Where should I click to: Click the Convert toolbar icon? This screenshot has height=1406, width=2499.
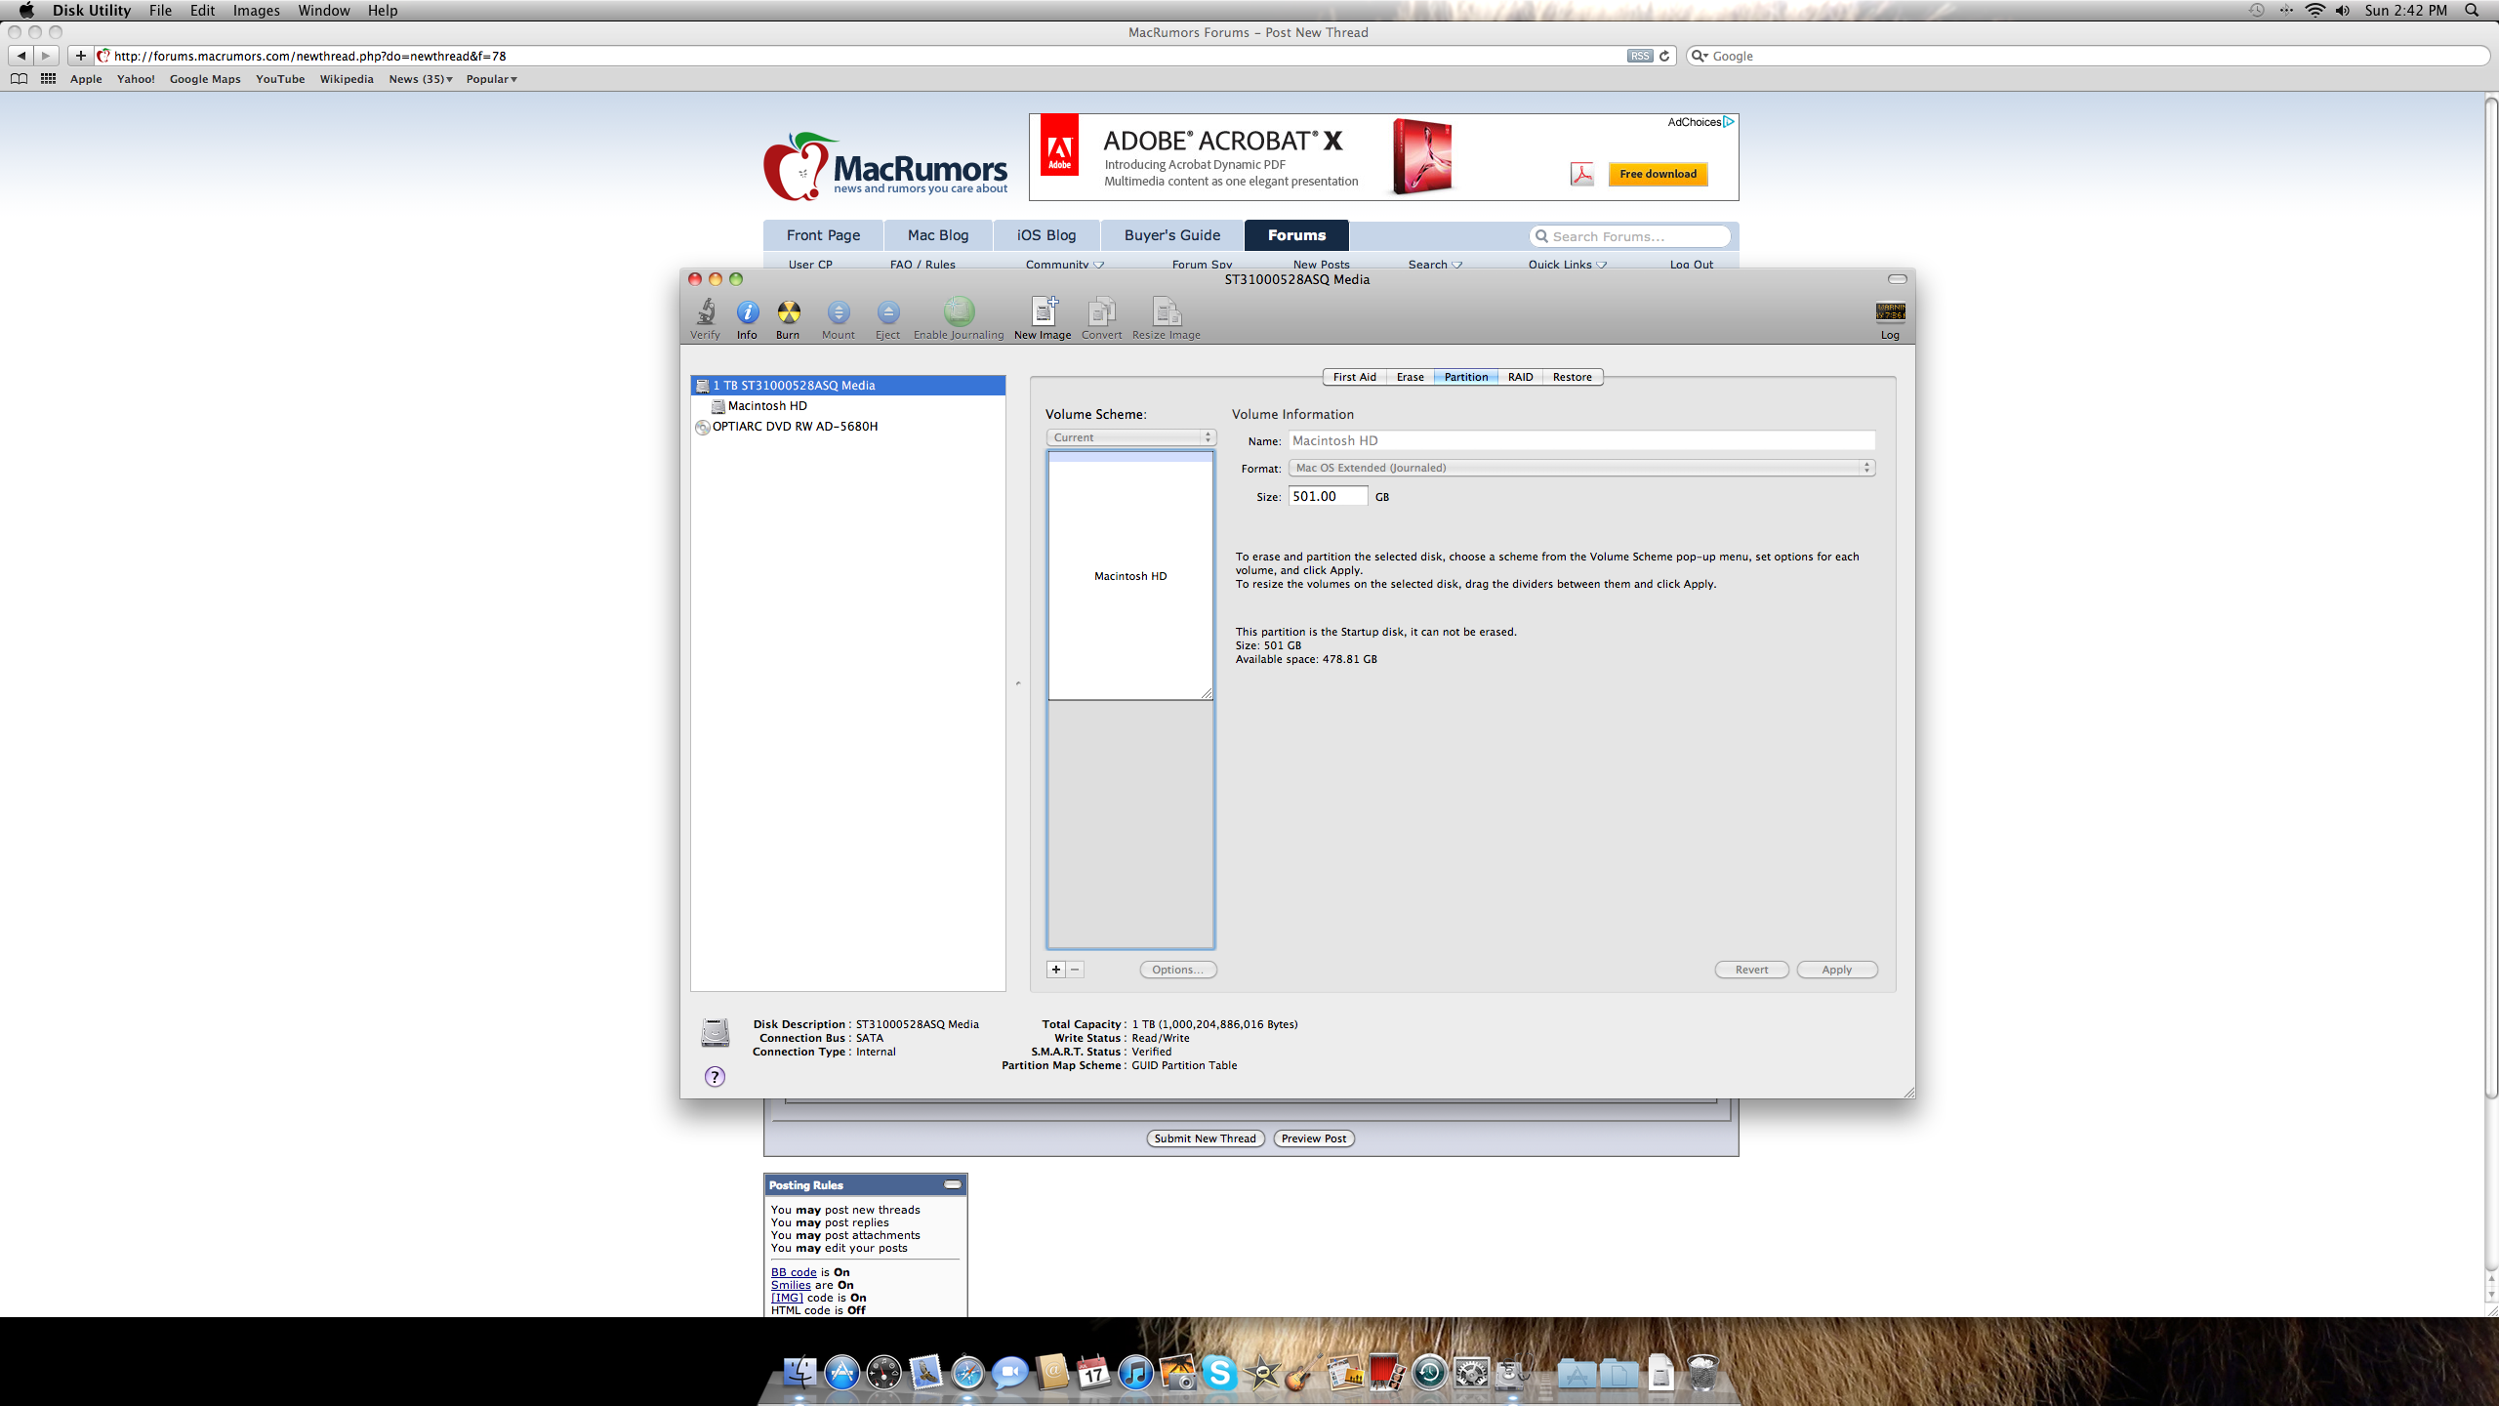pos(1101,311)
